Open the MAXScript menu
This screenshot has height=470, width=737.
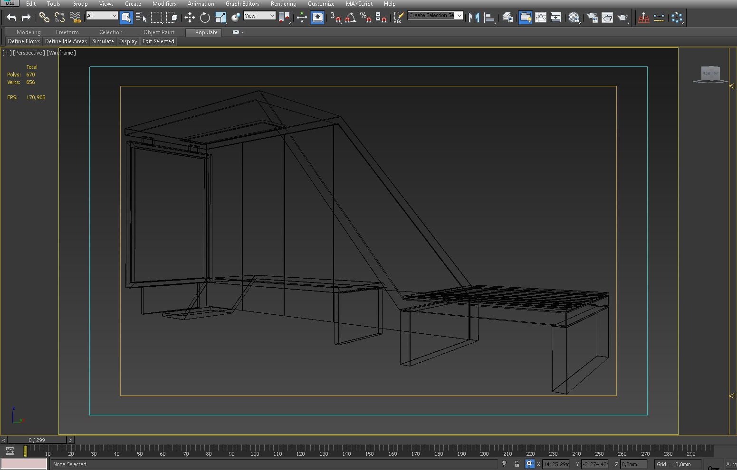click(359, 4)
